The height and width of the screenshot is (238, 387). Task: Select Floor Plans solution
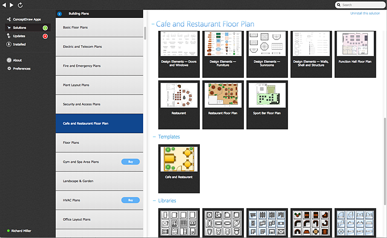click(99, 142)
